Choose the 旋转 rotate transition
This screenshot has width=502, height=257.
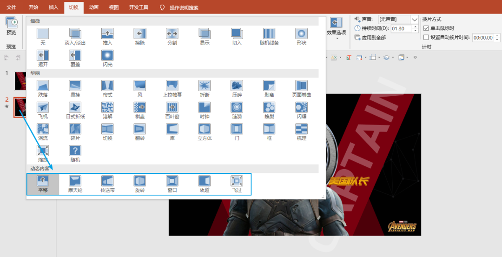click(x=140, y=185)
